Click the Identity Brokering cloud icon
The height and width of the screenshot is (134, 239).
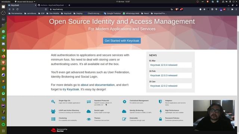click(x=124, y=111)
